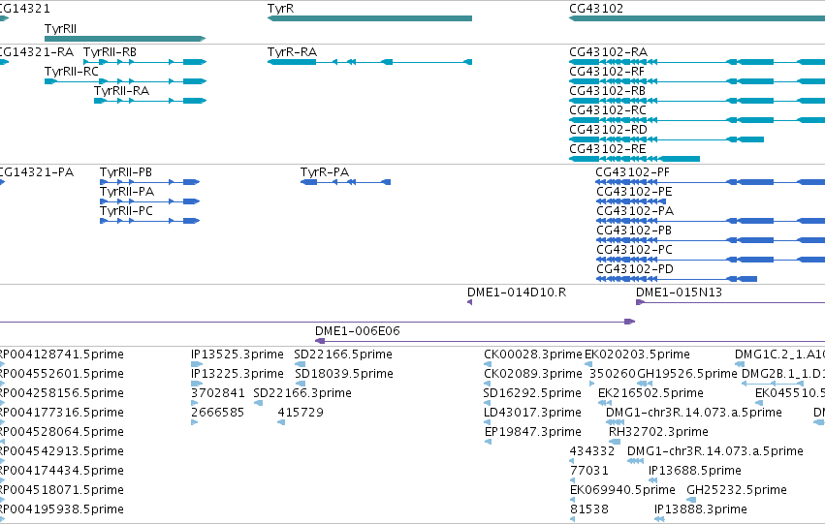Select the EP19847.3prime EST label
Viewport: 825px width, 524px height.
tap(533, 433)
